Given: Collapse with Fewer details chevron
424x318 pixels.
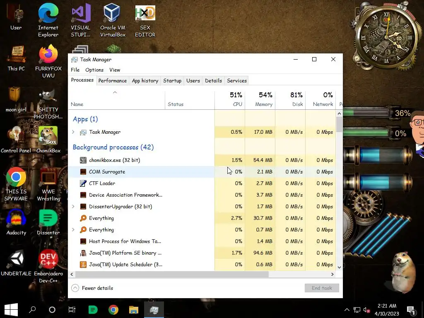Looking at the screenshot, I should coord(75,288).
